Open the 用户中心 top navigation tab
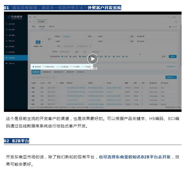Screen dimensions: 186x172 52,27
